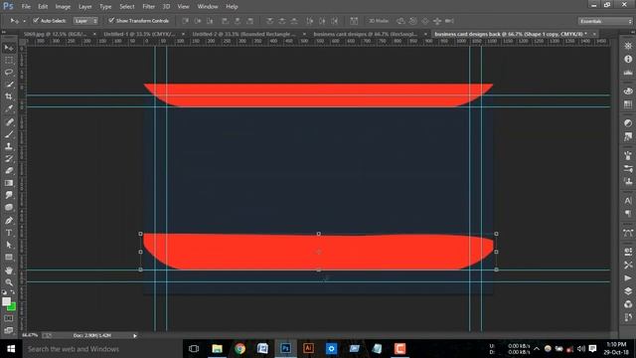The width and height of the screenshot is (636, 358).
Task: Open the Window menu
Action: (x=208, y=7)
